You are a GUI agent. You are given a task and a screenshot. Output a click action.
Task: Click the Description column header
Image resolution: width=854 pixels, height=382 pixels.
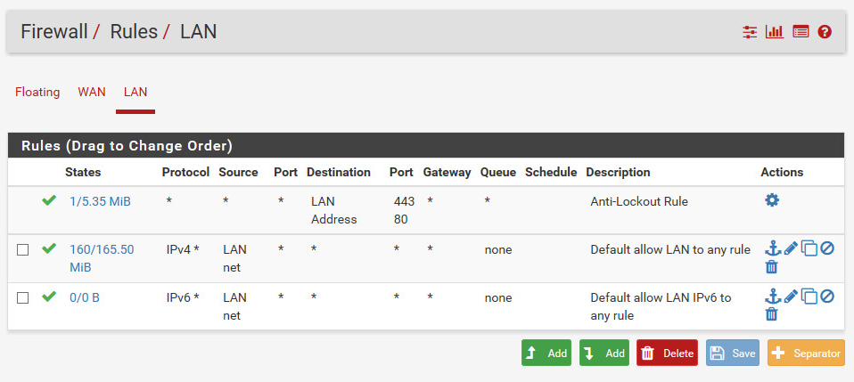(x=618, y=173)
